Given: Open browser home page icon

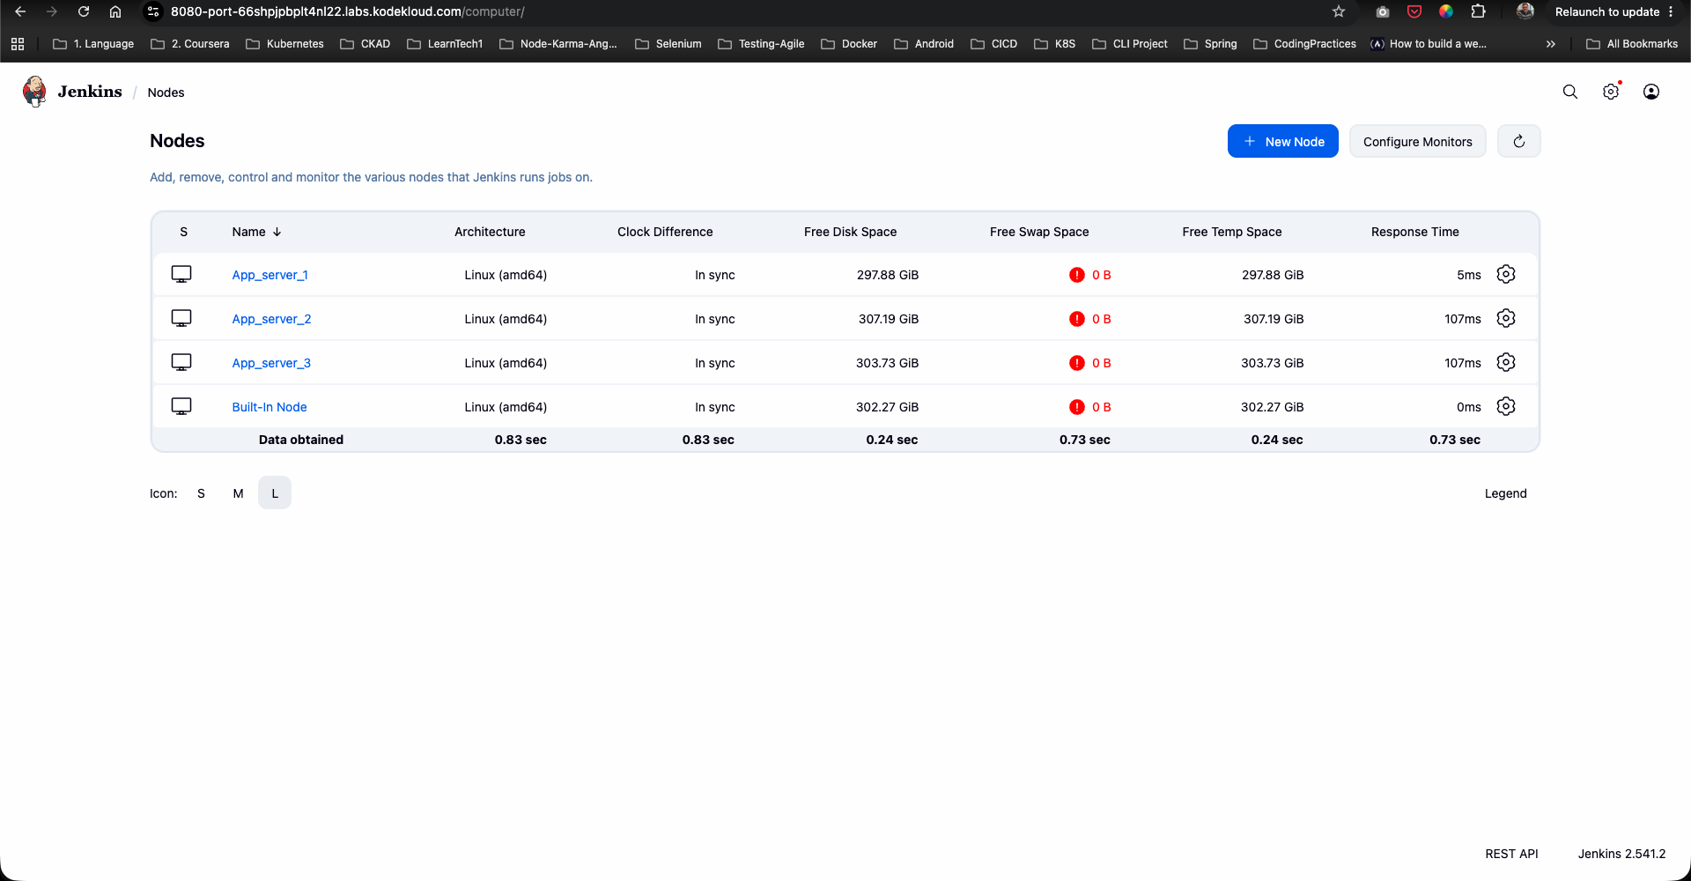Looking at the screenshot, I should 115,11.
